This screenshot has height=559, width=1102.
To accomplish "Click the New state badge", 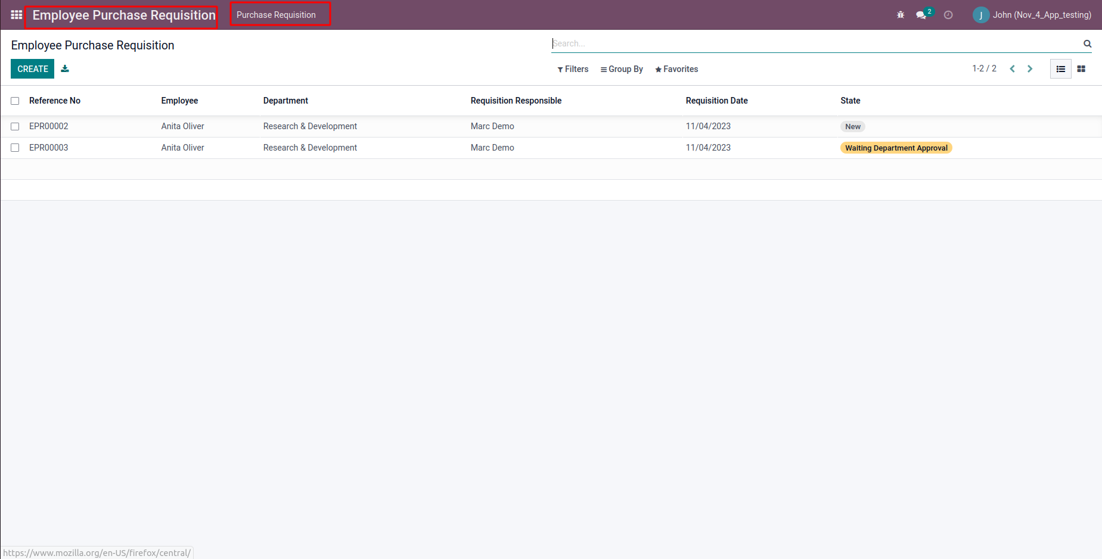I will click(853, 127).
